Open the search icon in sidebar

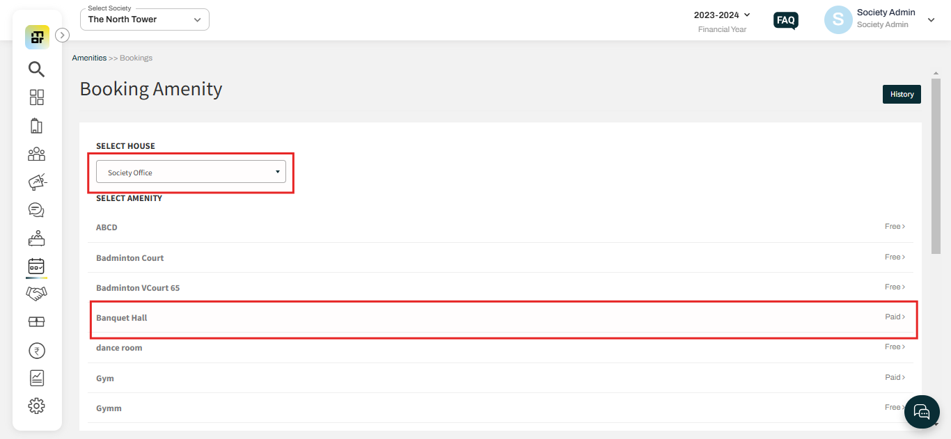point(36,69)
